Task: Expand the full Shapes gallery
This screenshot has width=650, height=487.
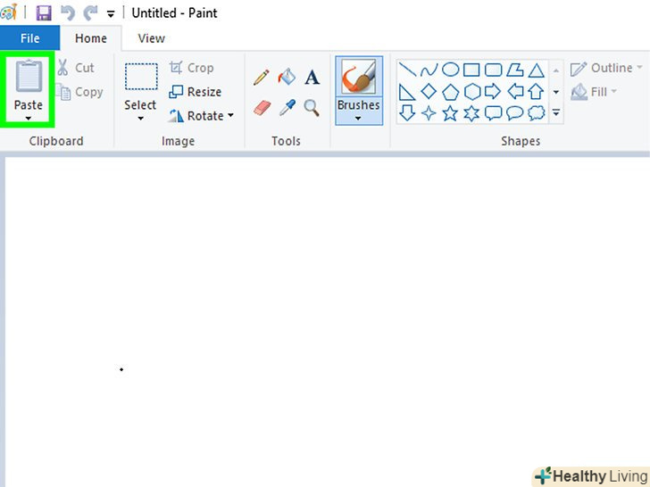Action: (x=556, y=112)
